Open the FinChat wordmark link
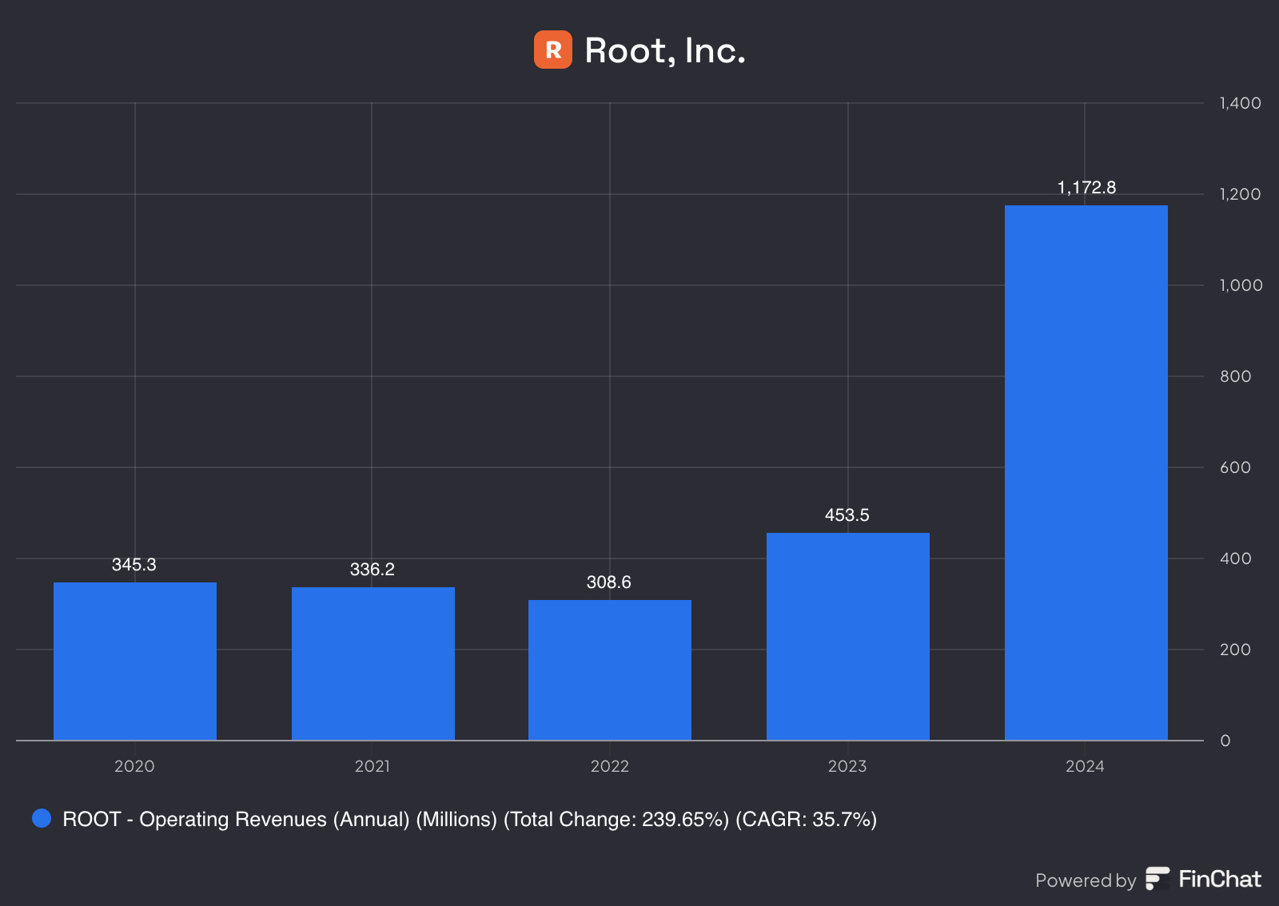 tap(1220, 879)
